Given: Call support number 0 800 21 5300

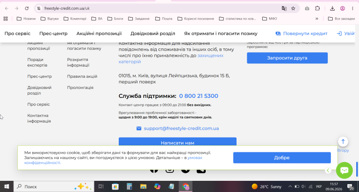Looking at the screenshot, I should pos(199,96).
